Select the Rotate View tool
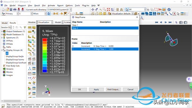 click(97, 10)
